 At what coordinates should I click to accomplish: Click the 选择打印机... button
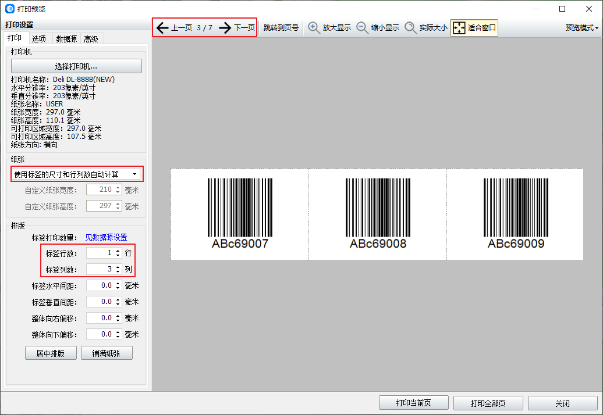[x=76, y=66]
